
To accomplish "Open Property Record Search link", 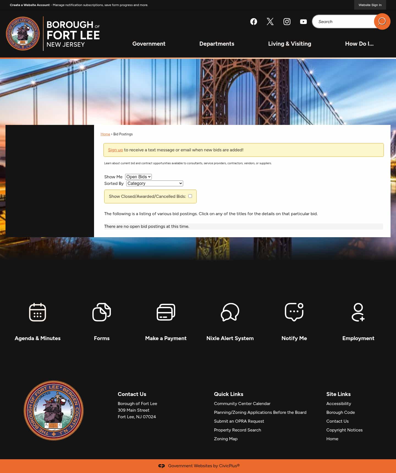I will point(237,430).
